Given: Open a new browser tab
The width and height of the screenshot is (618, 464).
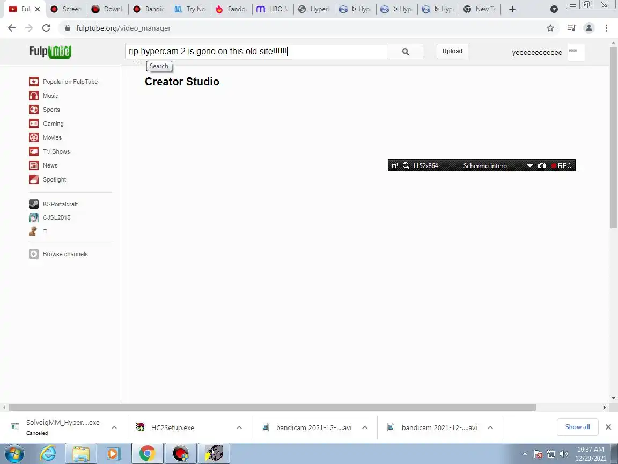Looking at the screenshot, I should tap(512, 9).
